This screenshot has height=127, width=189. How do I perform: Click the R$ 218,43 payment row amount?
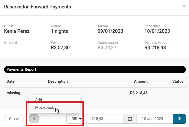tap(139, 93)
